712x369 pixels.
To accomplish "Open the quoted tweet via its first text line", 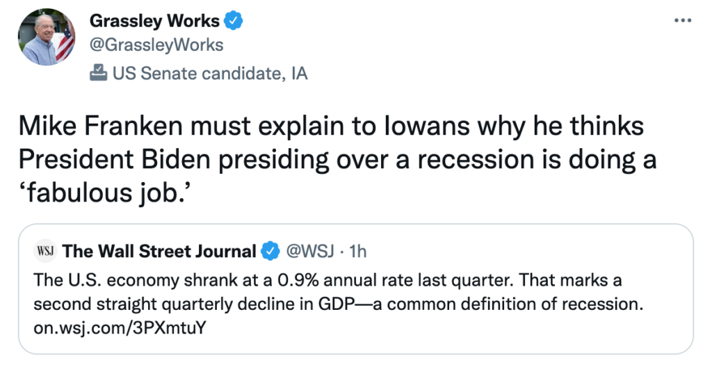I will (327, 280).
